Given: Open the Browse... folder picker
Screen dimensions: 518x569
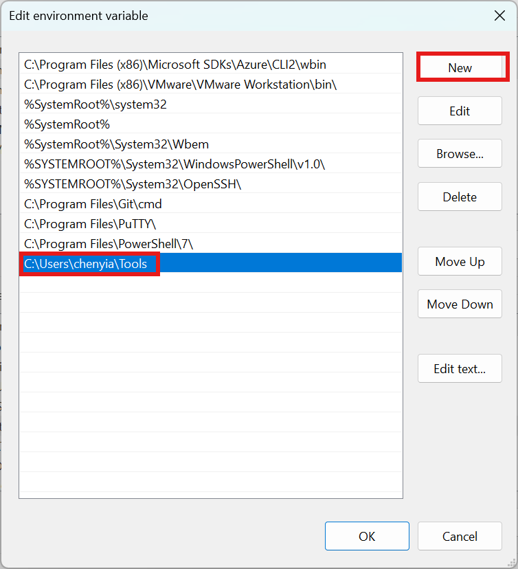Looking at the screenshot, I should [460, 153].
